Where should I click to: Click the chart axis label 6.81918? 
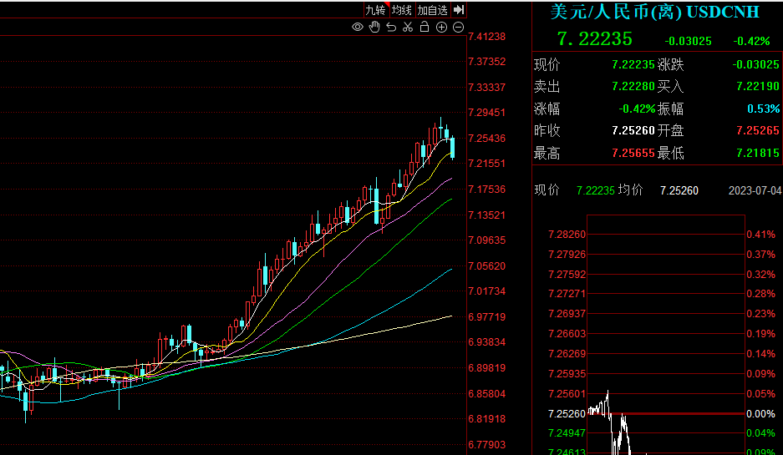tap(487, 419)
